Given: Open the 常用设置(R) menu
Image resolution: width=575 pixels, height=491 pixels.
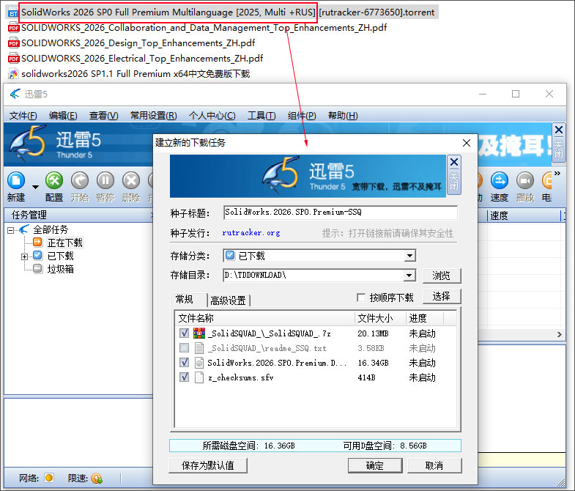Looking at the screenshot, I should [154, 116].
